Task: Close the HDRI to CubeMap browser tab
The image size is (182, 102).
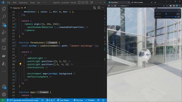Action: tap(152, 3)
